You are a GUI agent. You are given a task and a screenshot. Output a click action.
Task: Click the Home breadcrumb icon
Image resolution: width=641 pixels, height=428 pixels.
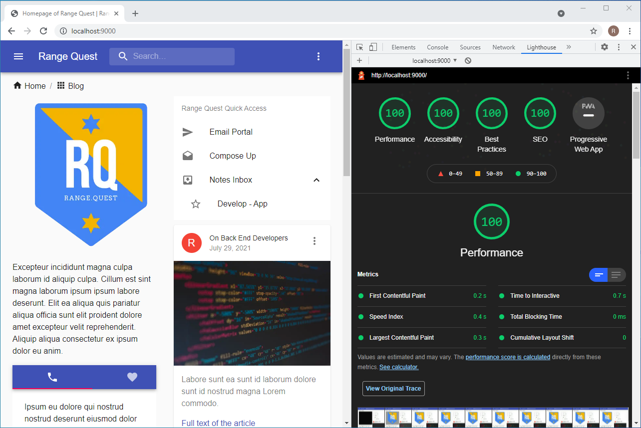click(x=17, y=86)
